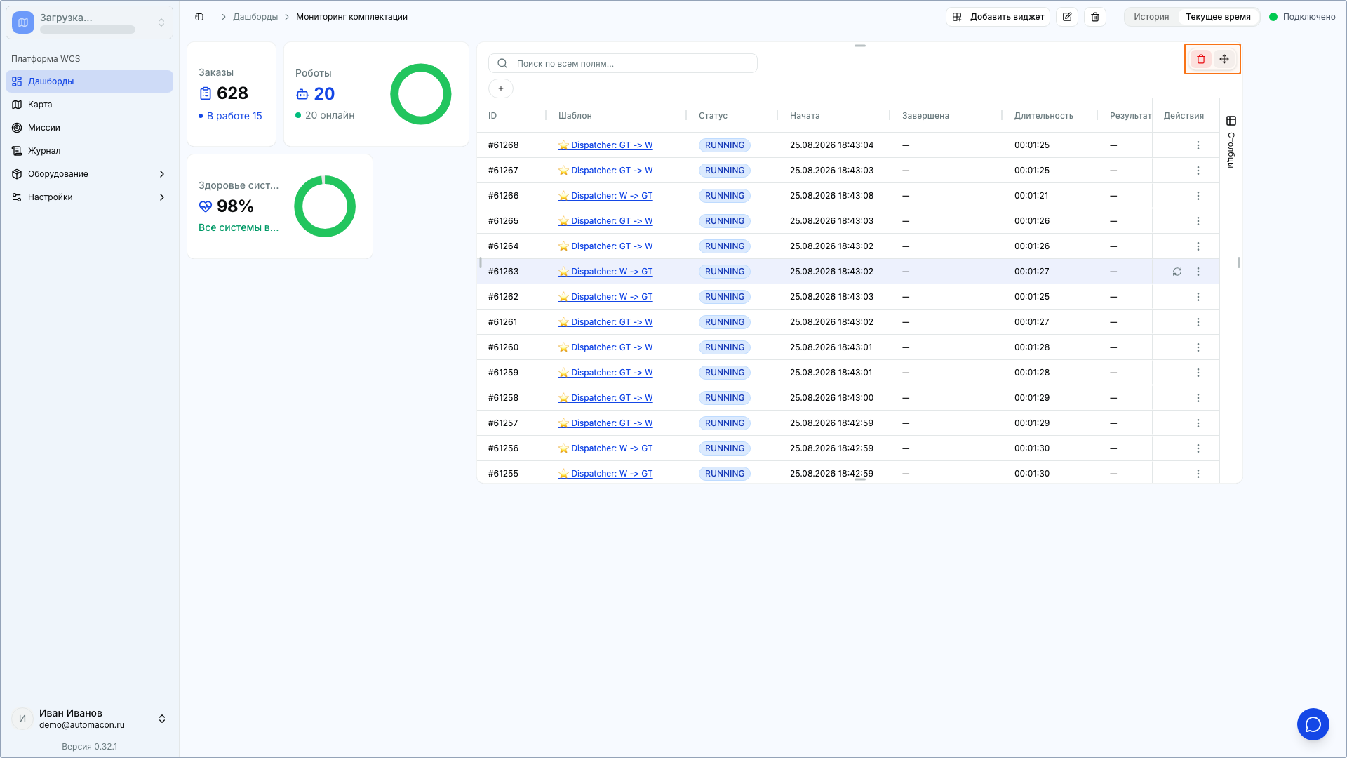Open actions menu for mission #61260

pyautogui.click(x=1198, y=347)
